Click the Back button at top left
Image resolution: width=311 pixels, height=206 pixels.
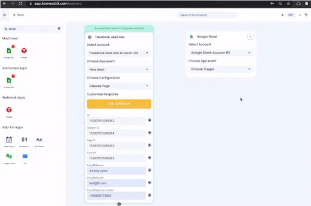[18, 15]
